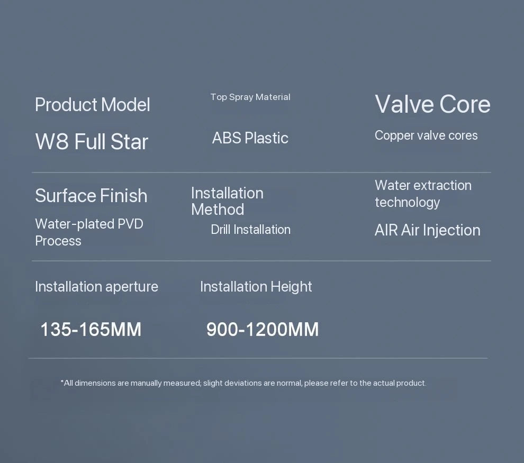Click Water extraction technology label
The height and width of the screenshot is (463, 524).
click(x=423, y=194)
